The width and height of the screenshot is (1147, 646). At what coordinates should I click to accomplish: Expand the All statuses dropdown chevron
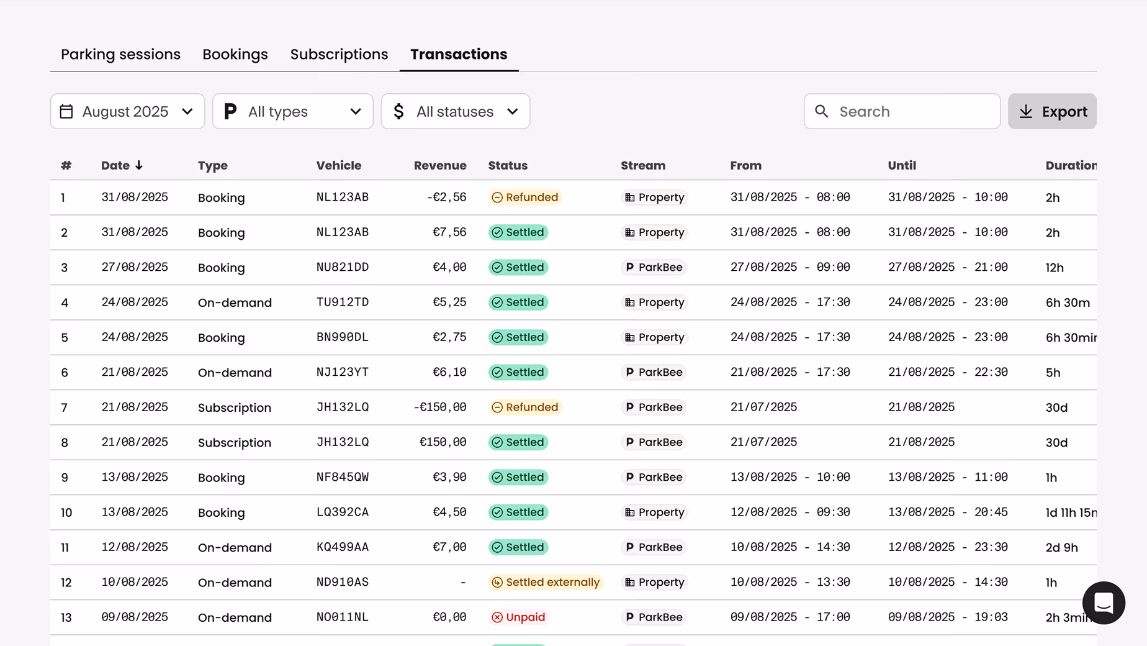tap(512, 111)
